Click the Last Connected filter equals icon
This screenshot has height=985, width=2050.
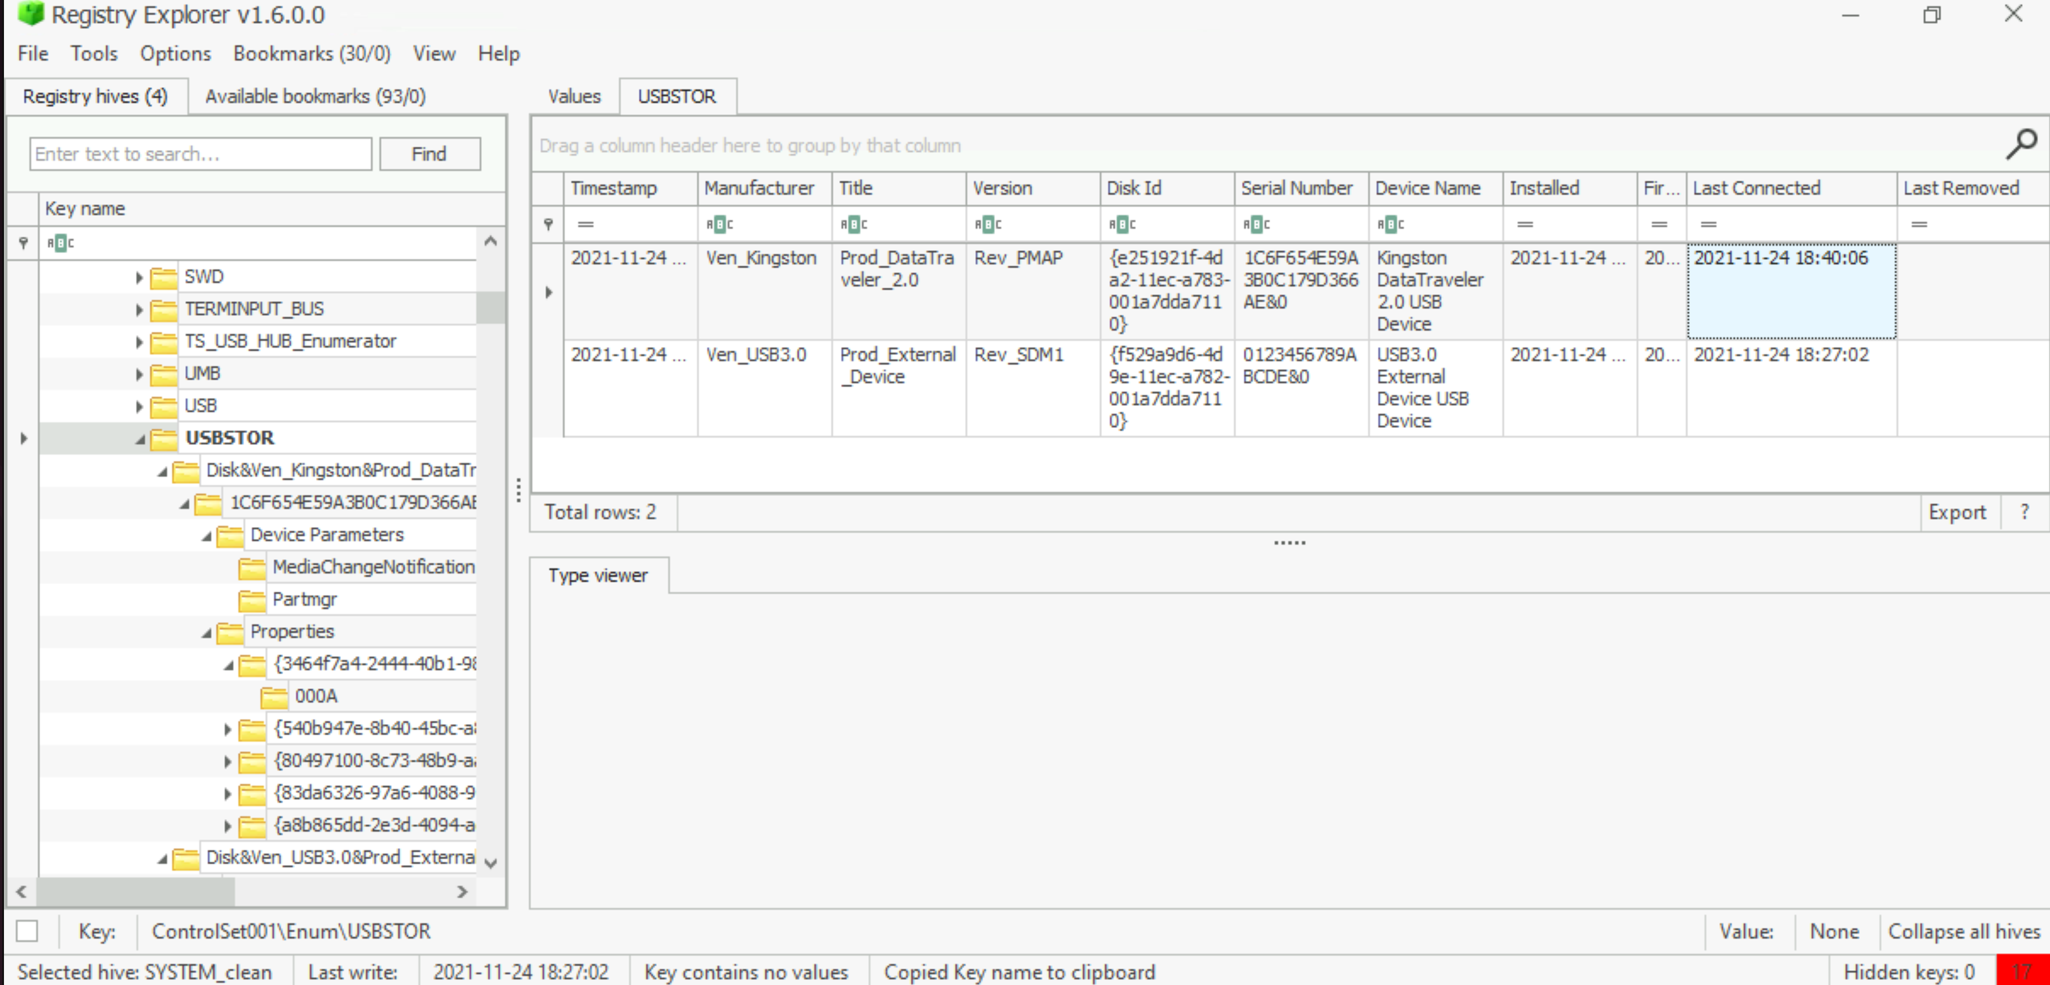coord(1708,224)
